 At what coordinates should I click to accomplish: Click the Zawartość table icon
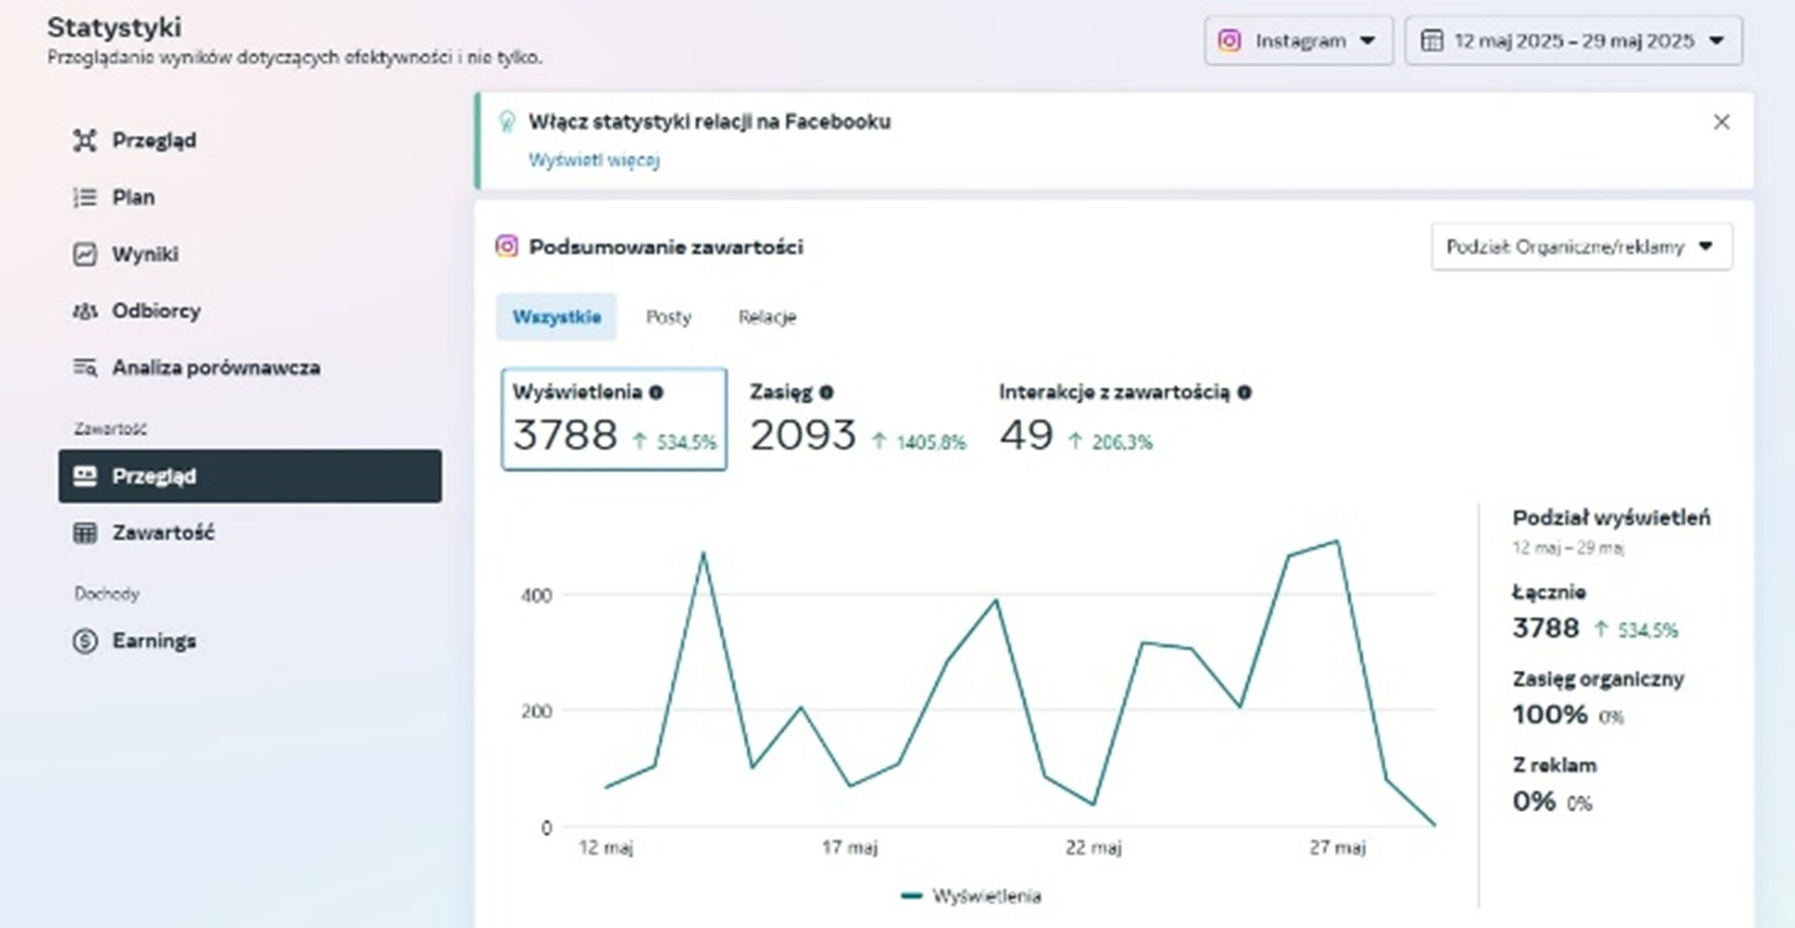(x=84, y=533)
